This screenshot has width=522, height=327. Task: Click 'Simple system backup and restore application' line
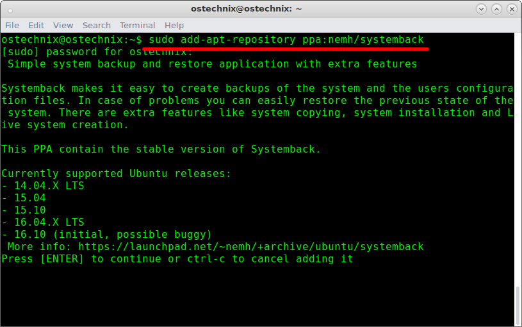pyautogui.click(x=213, y=64)
